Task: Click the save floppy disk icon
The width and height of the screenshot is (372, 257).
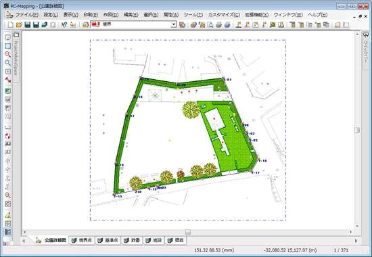Action: coord(28,24)
